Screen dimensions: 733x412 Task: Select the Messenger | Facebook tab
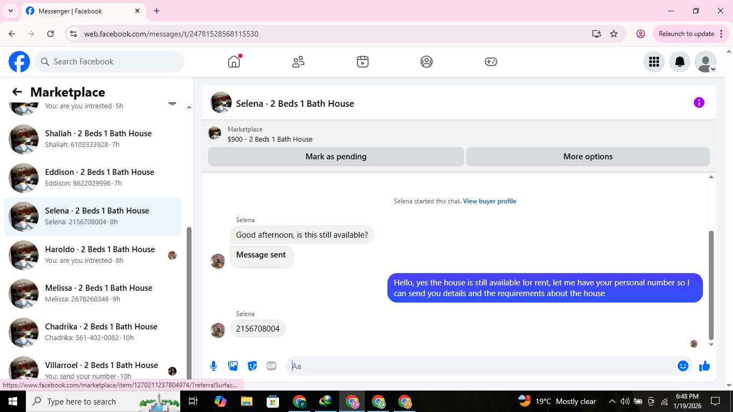tap(83, 11)
